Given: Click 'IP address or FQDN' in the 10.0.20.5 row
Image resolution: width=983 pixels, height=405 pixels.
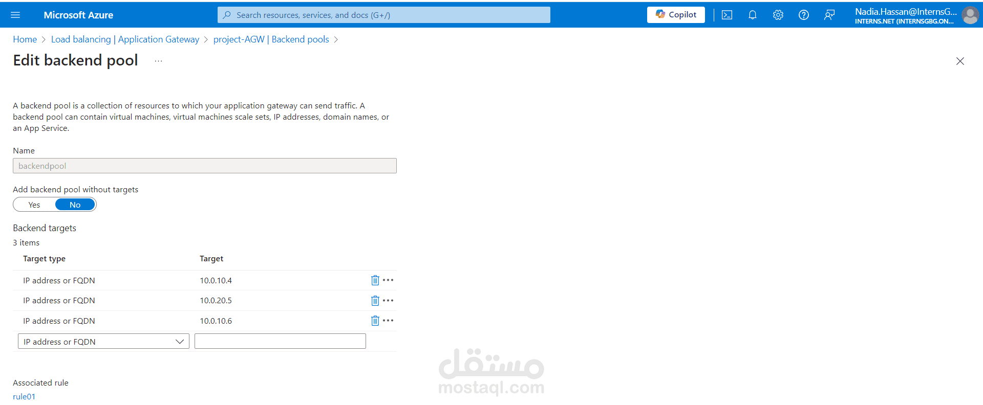Looking at the screenshot, I should [59, 301].
